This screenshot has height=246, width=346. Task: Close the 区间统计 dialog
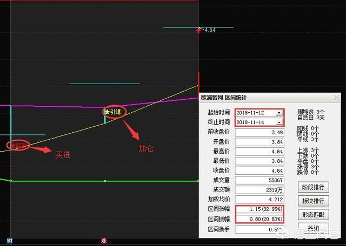click(336, 98)
